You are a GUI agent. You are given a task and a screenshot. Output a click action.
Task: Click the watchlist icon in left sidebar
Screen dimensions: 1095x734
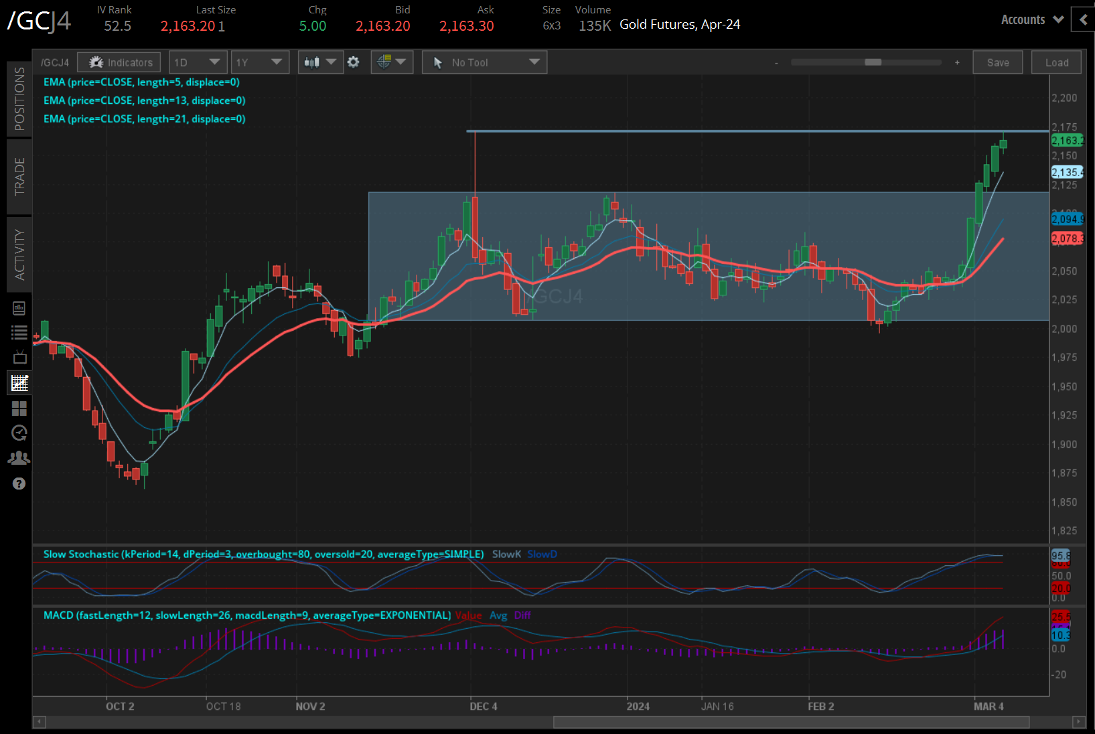19,332
